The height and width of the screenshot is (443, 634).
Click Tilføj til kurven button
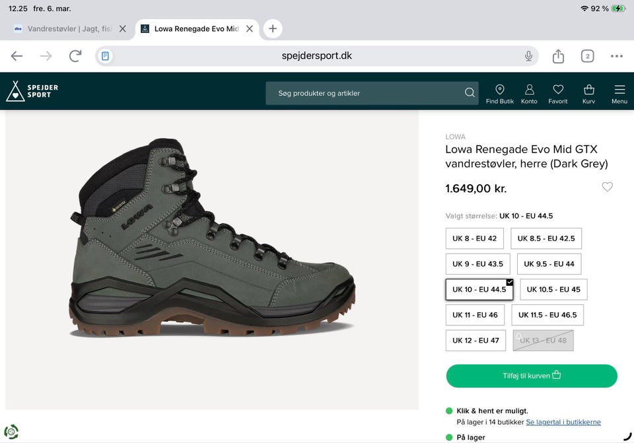point(532,376)
